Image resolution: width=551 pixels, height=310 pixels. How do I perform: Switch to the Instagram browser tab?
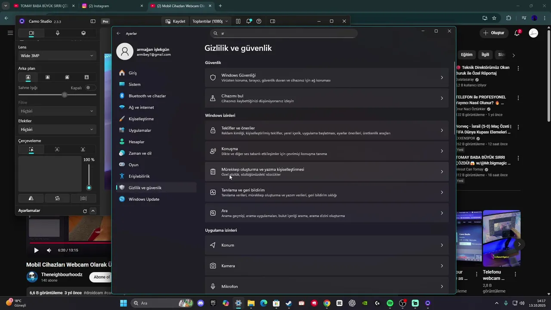[x=113, y=6]
